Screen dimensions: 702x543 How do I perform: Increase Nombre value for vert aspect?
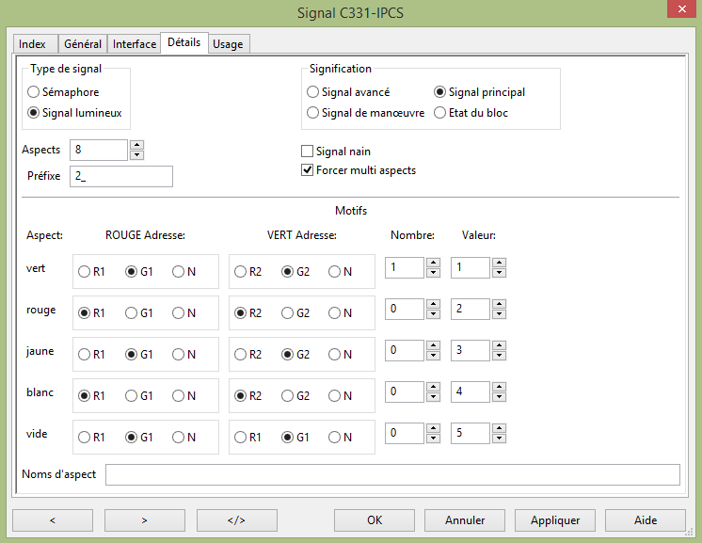433,264
